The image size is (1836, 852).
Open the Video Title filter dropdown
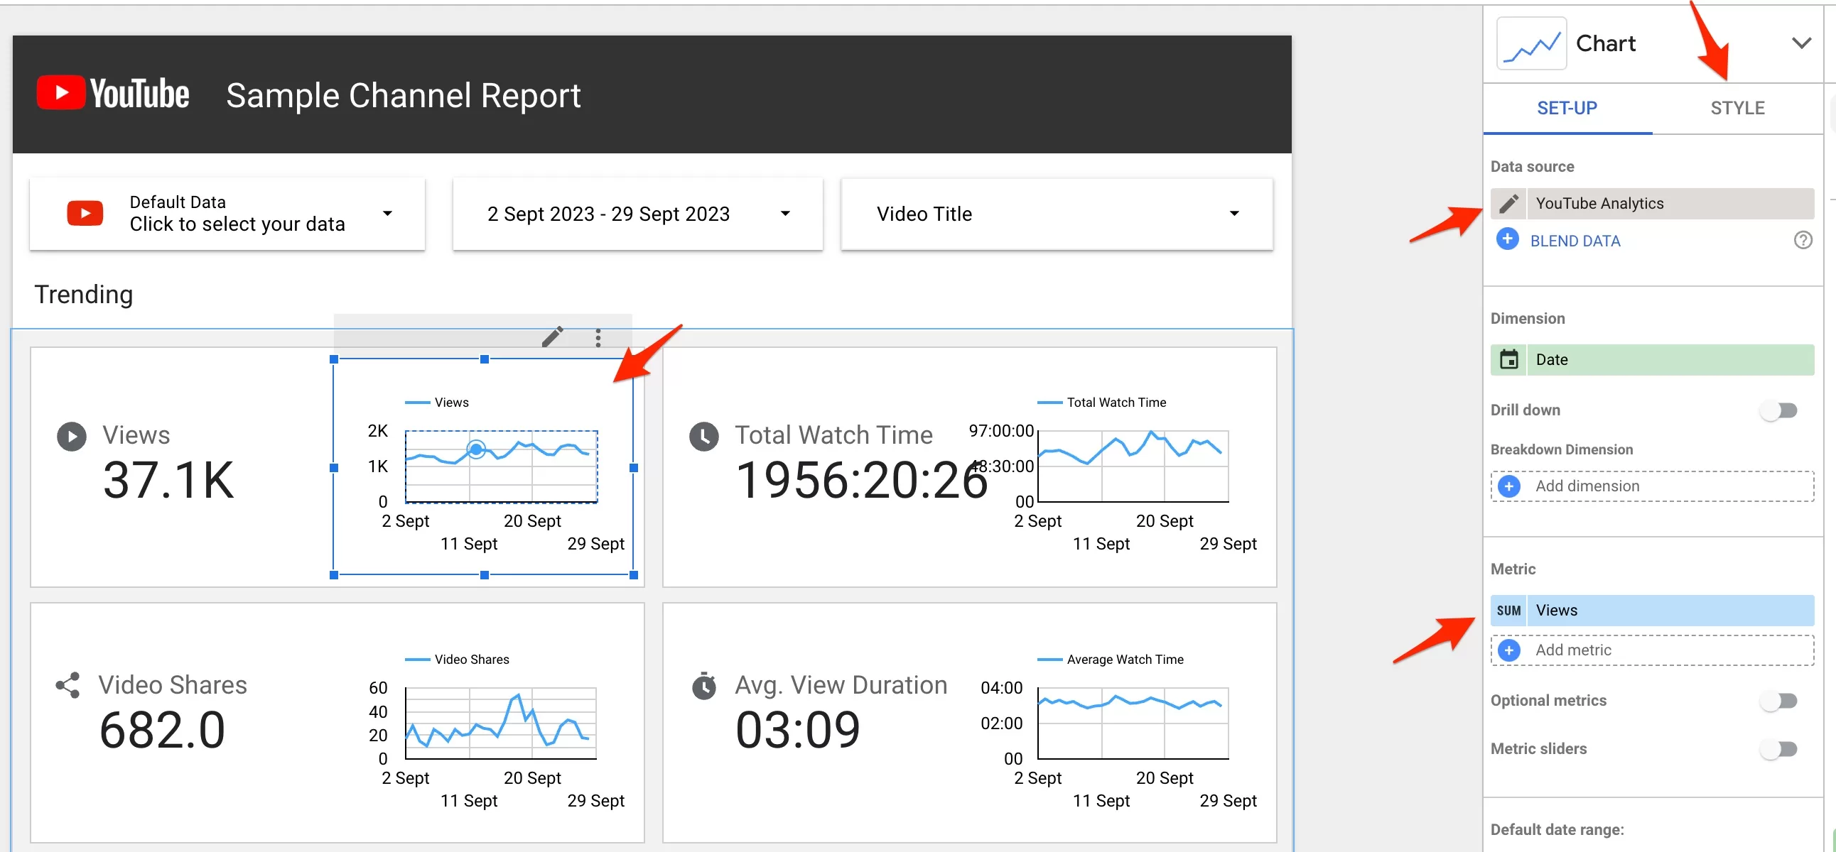click(x=1057, y=214)
